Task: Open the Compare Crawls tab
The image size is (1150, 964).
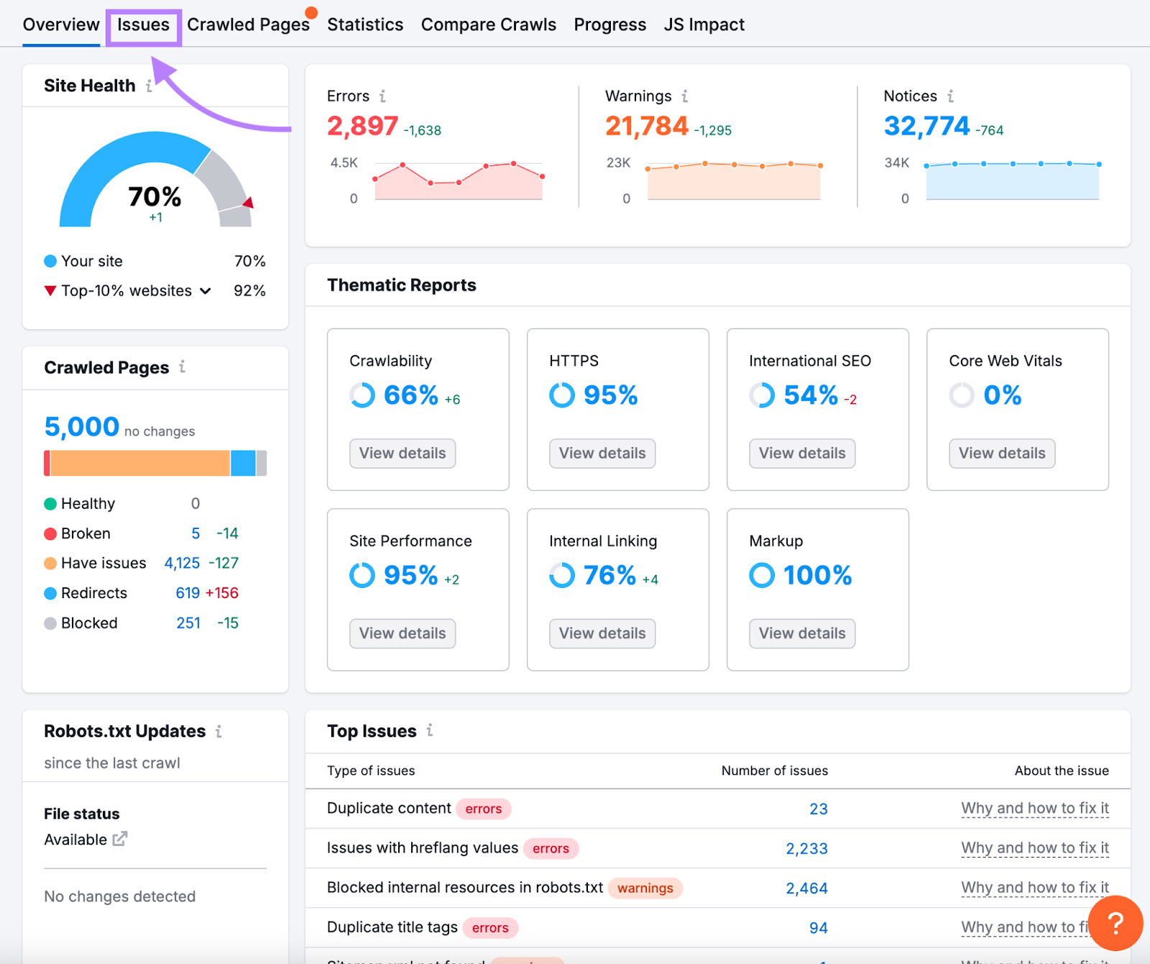Action: [488, 25]
